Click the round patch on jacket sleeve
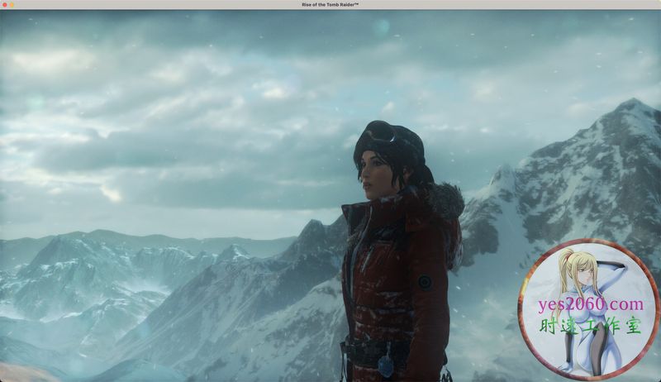 point(425,281)
